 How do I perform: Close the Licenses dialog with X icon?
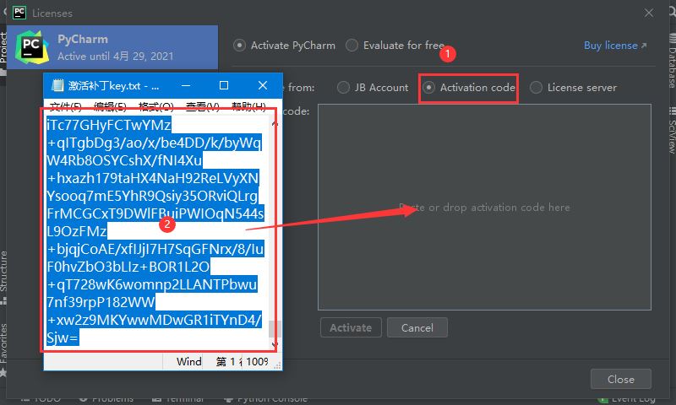pos(649,13)
